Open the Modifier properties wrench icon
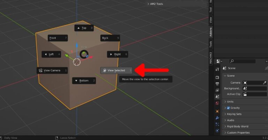This screenshot has width=268, height=140. coord(217,118)
